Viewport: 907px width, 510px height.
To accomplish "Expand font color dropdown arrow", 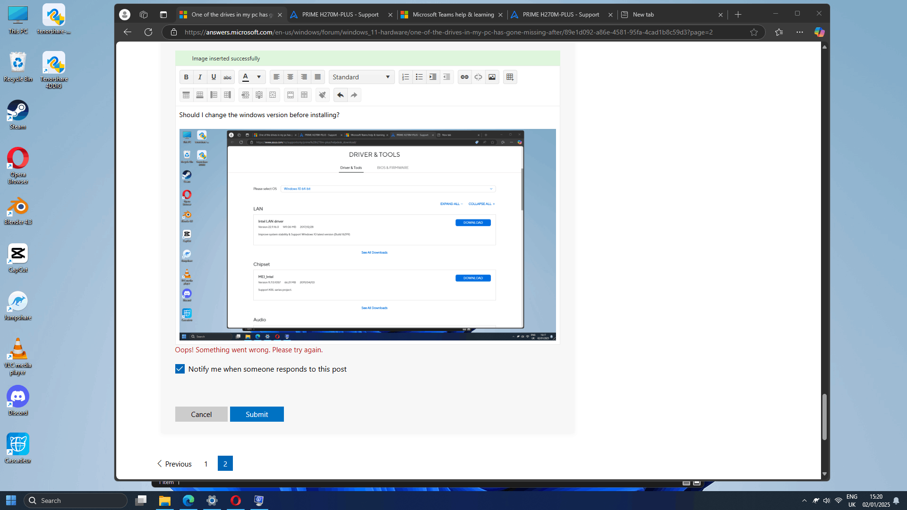I will click(259, 77).
